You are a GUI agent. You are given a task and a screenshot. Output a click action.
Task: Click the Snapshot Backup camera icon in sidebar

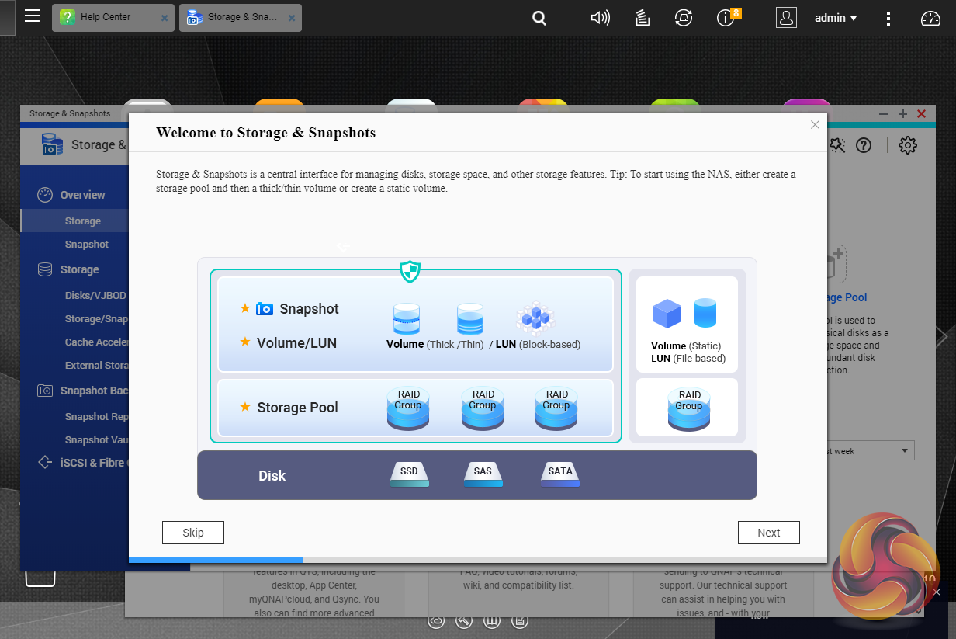click(x=45, y=391)
